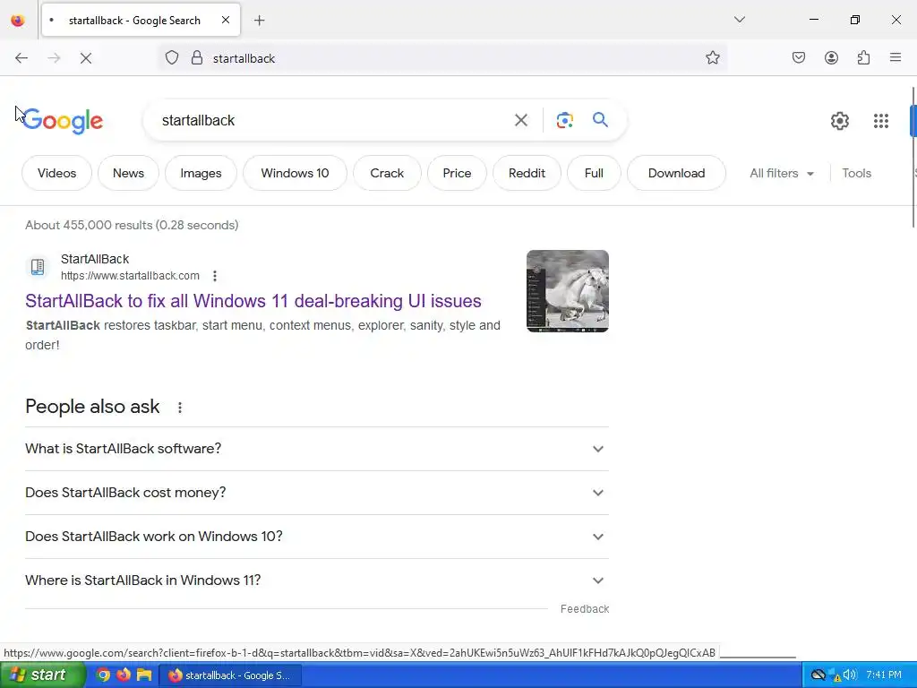Expand What is StartAllBack software?
This screenshot has height=688, width=917.
(x=317, y=449)
